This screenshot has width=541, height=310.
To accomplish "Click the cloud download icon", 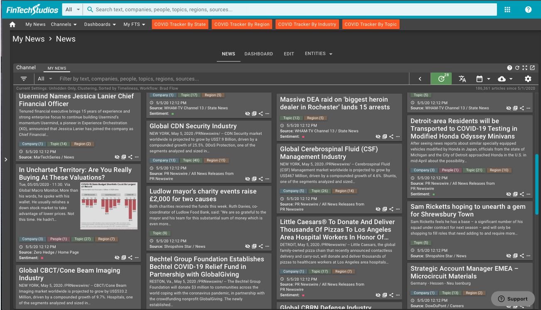I will (x=502, y=79).
